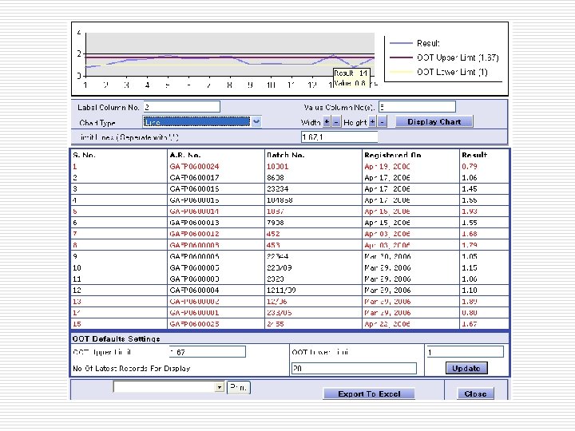
Task: Decrease chart width with minus button
Action: click(336, 122)
